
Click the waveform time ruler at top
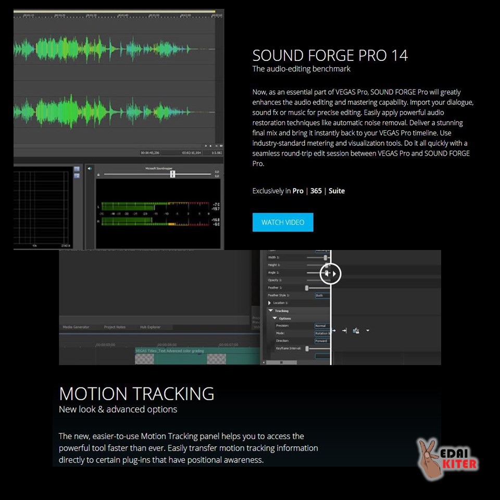[x=118, y=16]
